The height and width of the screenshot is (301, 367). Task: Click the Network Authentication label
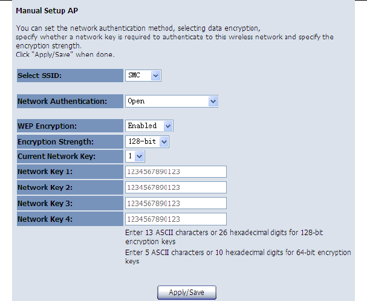point(62,102)
